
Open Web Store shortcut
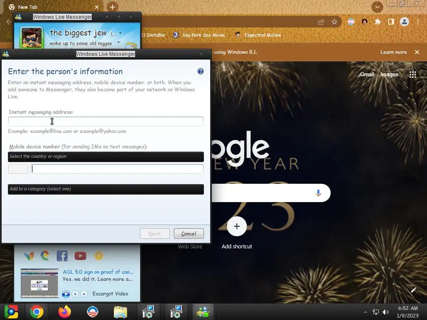click(x=190, y=247)
